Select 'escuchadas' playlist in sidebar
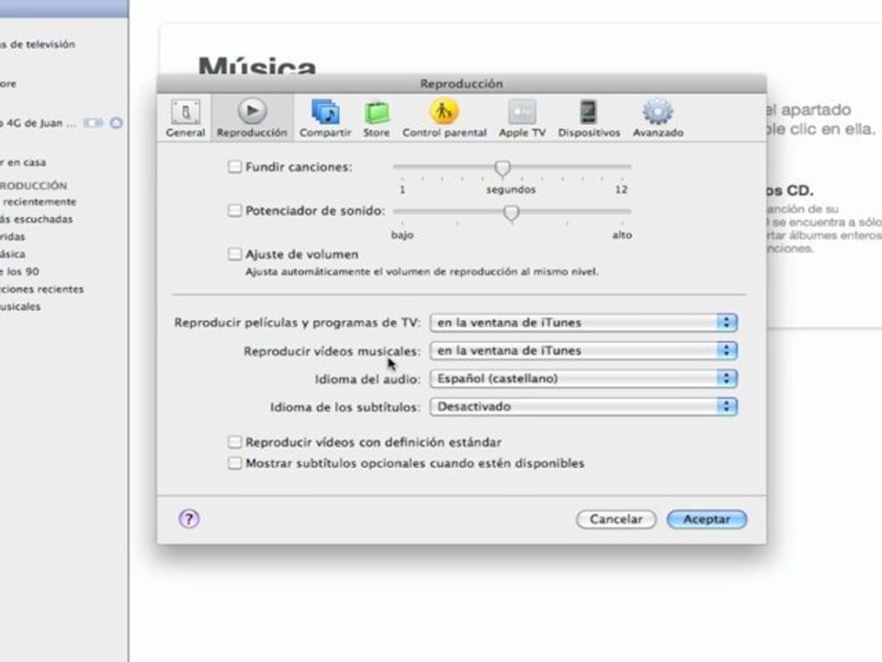 point(37,219)
